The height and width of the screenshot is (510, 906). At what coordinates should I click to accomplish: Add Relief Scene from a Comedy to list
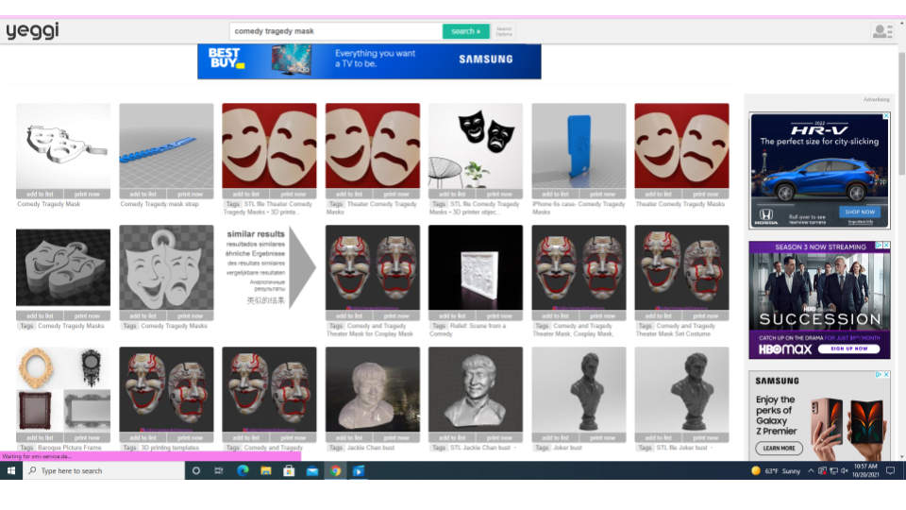coord(452,316)
